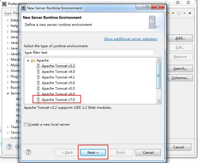This screenshot has height=163, width=198.
Task: Expand the Terminal node in Preferences tree
Action: click(8, 133)
